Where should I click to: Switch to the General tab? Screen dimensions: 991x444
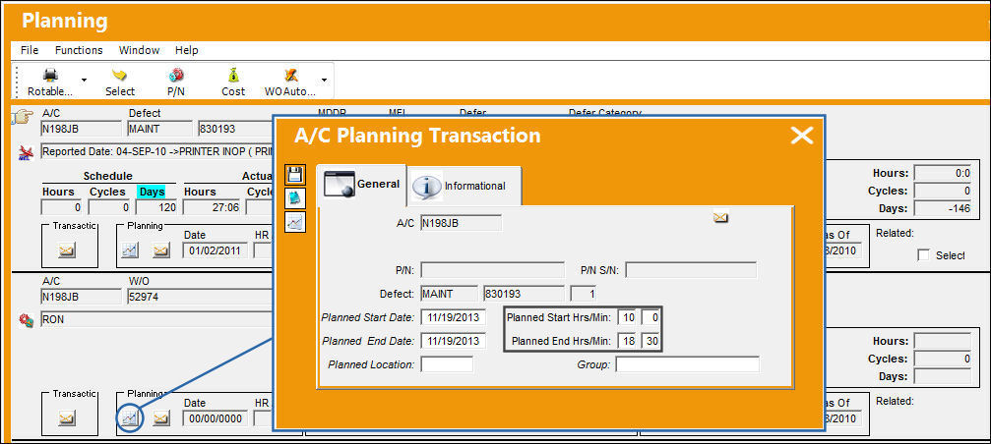click(361, 184)
